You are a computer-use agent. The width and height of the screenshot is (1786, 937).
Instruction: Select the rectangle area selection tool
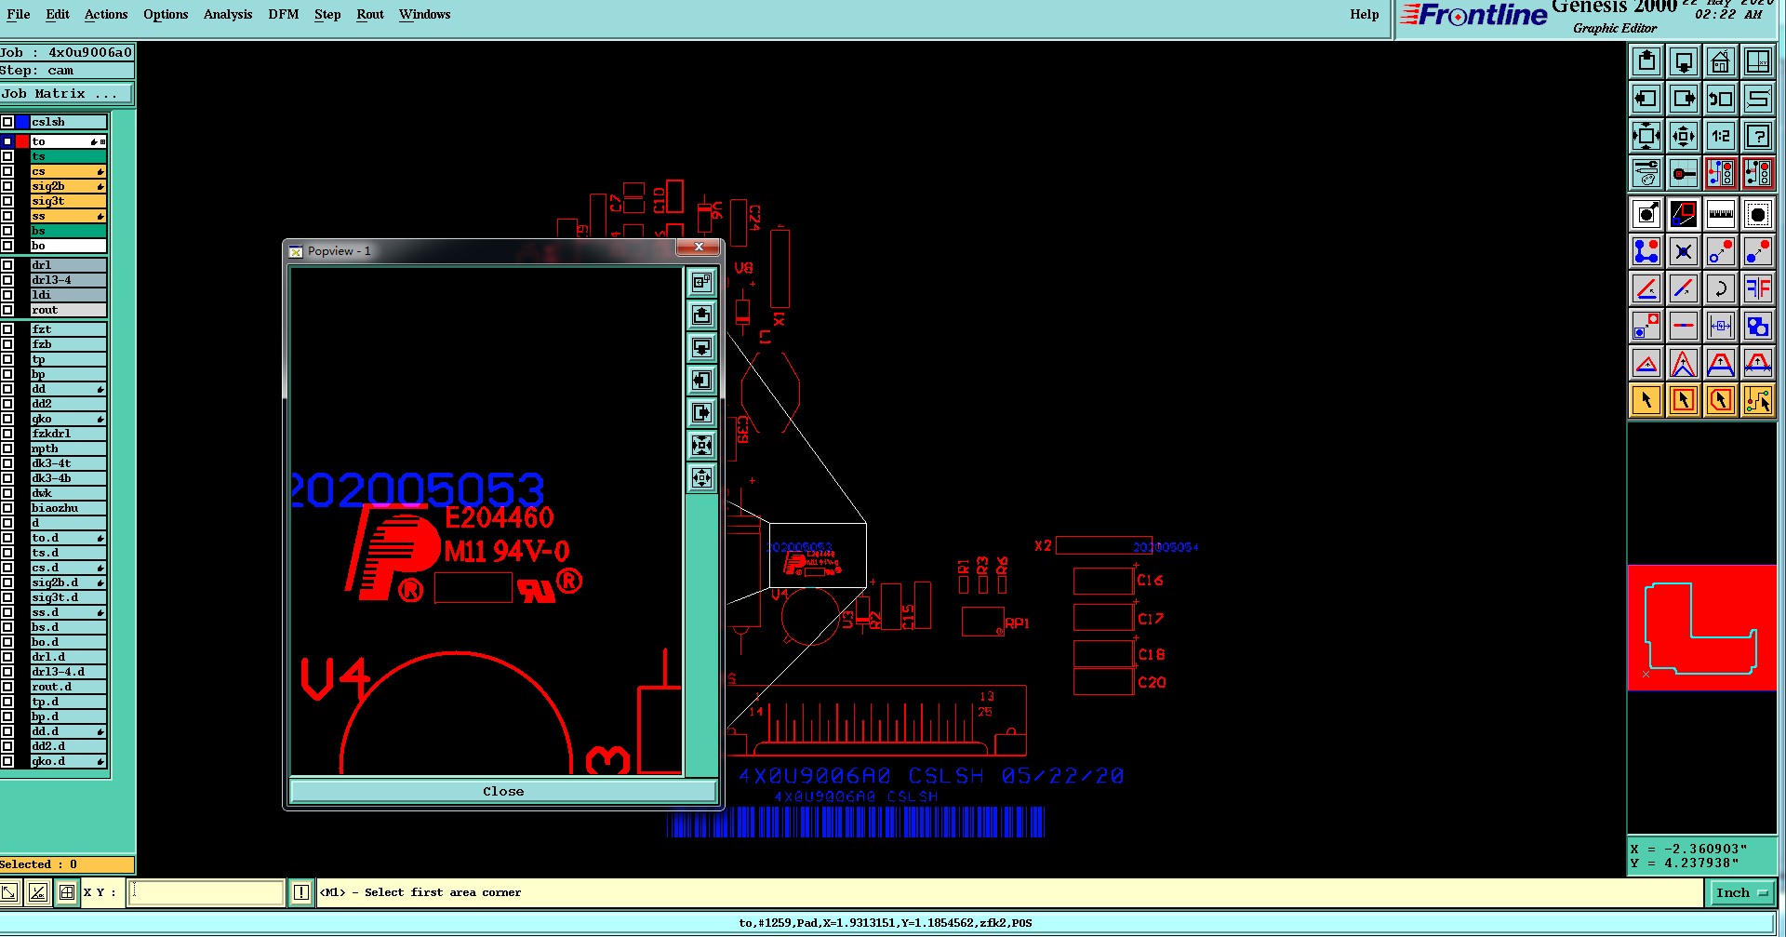click(x=1684, y=400)
